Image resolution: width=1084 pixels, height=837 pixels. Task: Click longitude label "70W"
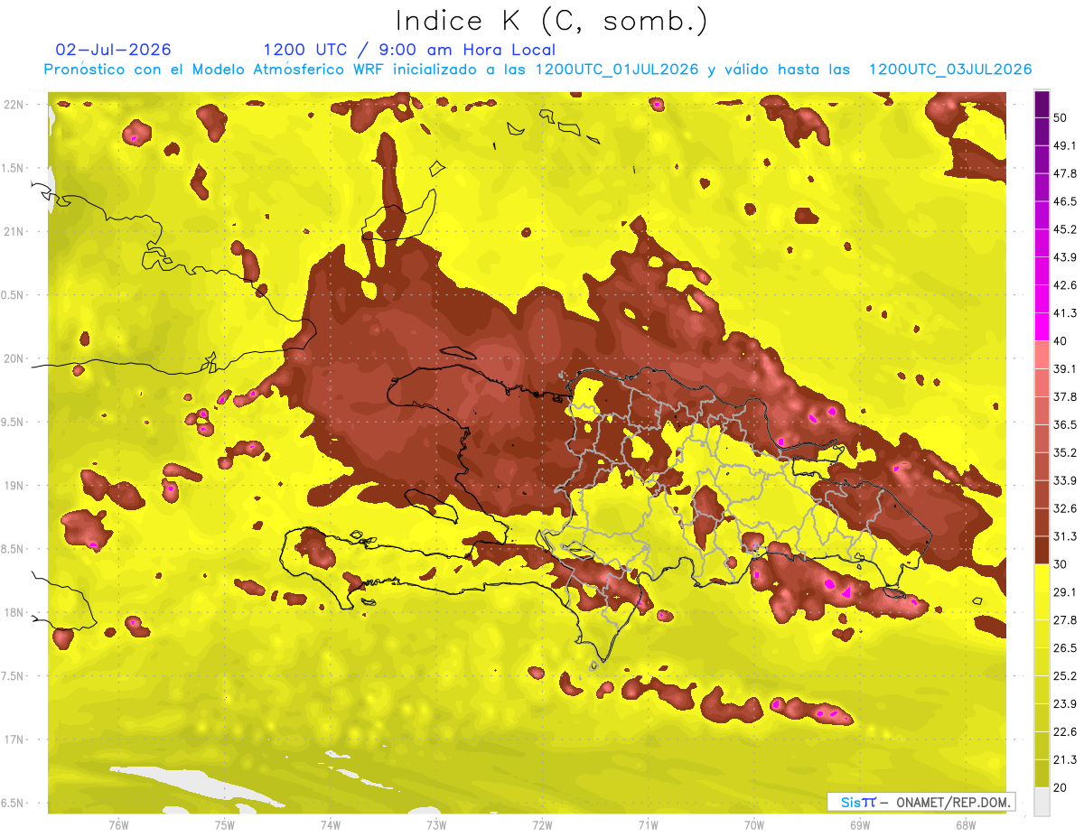click(753, 824)
